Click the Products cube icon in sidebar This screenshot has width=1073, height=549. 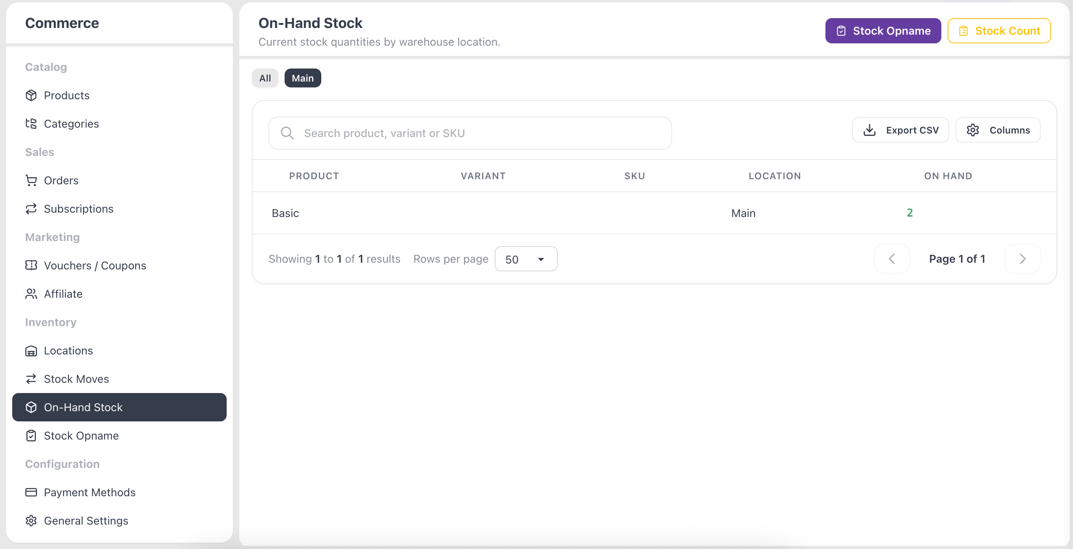click(31, 95)
